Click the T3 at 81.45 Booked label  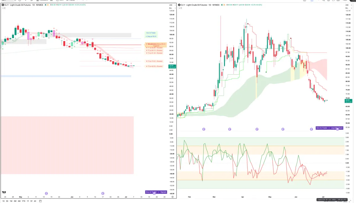coord(154,53)
